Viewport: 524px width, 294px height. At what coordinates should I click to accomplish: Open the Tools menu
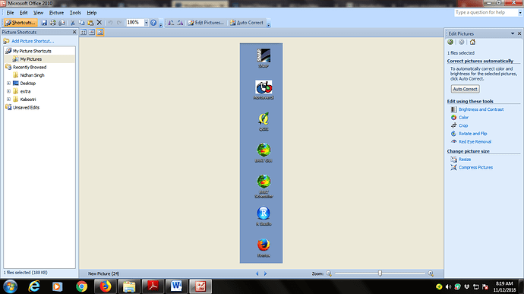click(75, 13)
